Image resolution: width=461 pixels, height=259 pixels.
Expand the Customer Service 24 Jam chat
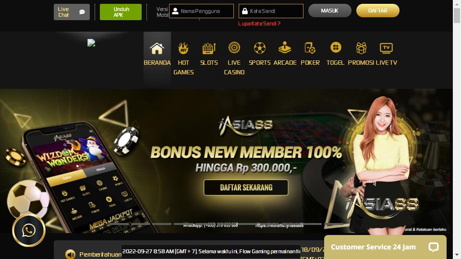point(385,247)
